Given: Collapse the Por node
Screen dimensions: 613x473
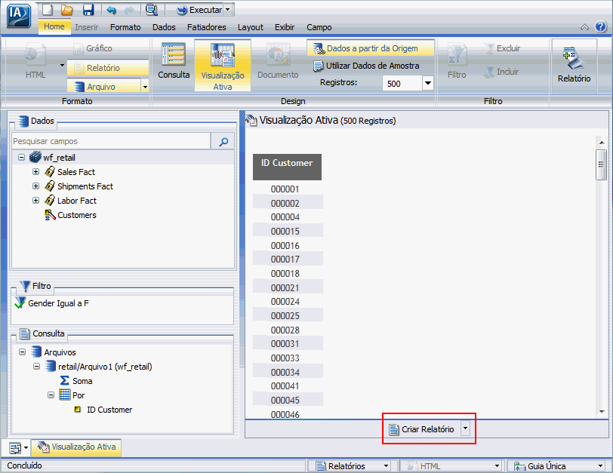Looking at the screenshot, I should click(x=51, y=395).
